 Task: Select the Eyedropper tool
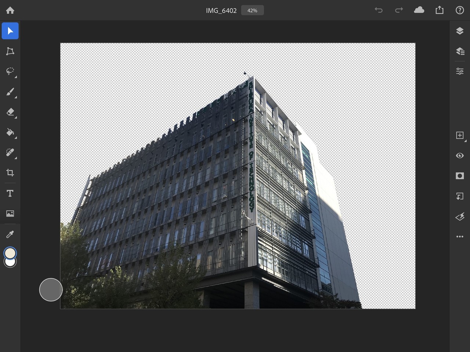pyautogui.click(x=10, y=234)
